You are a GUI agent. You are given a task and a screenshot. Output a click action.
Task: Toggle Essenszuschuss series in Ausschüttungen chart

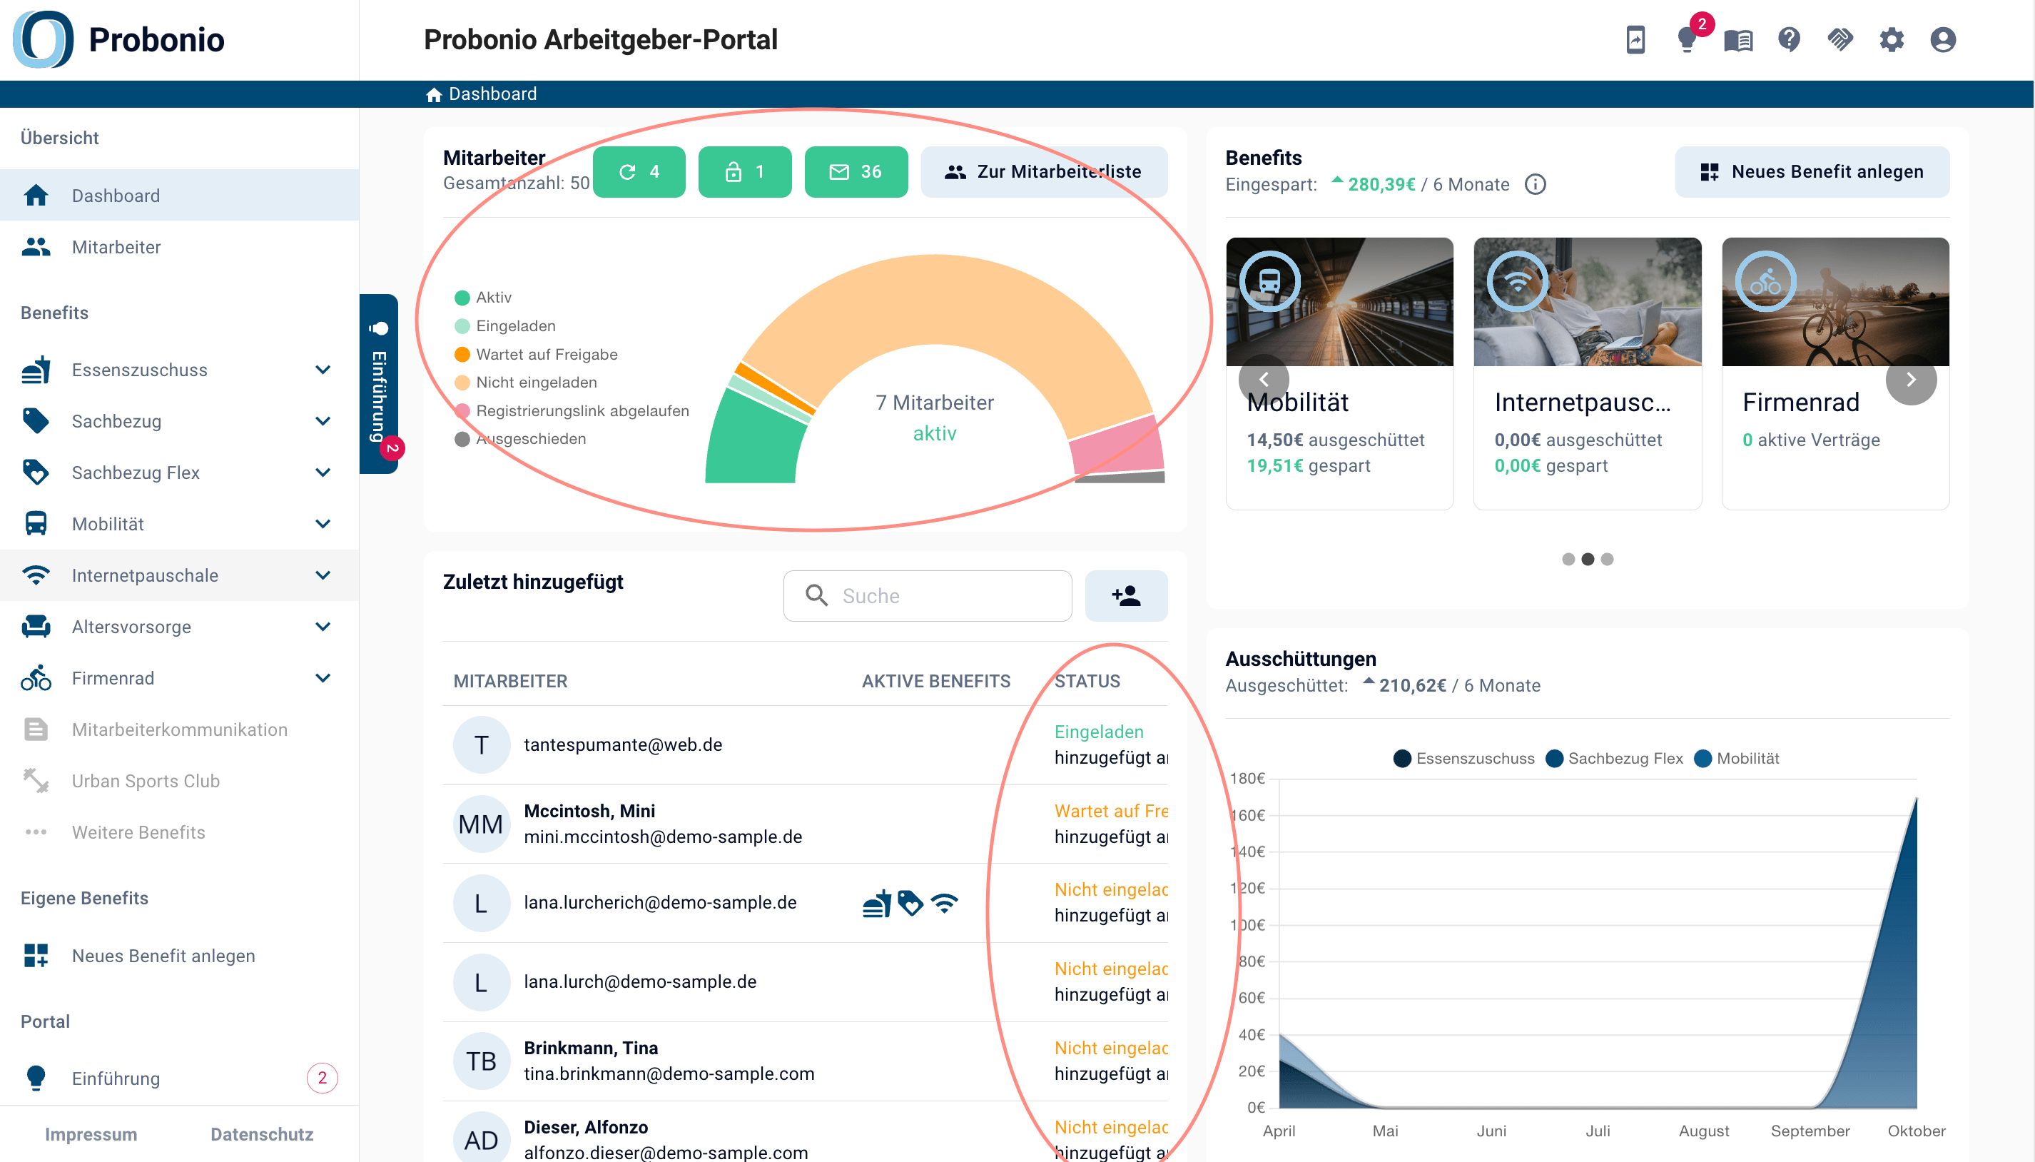click(1464, 758)
